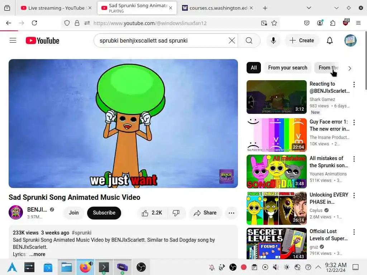Viewport: 367px width, 275px height.
Task: Open Firefox account icon
Action: tap(320, 23)
